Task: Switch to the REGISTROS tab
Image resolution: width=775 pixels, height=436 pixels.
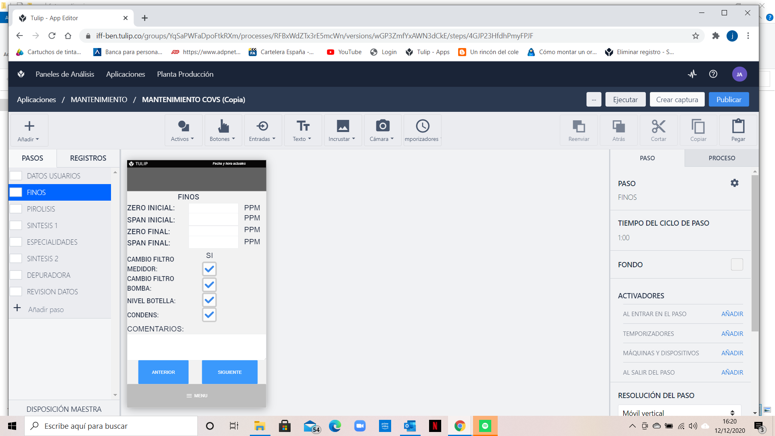Action: 88,158
